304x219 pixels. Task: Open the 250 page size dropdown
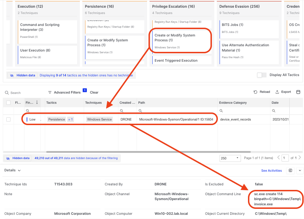tap(230, 158)
